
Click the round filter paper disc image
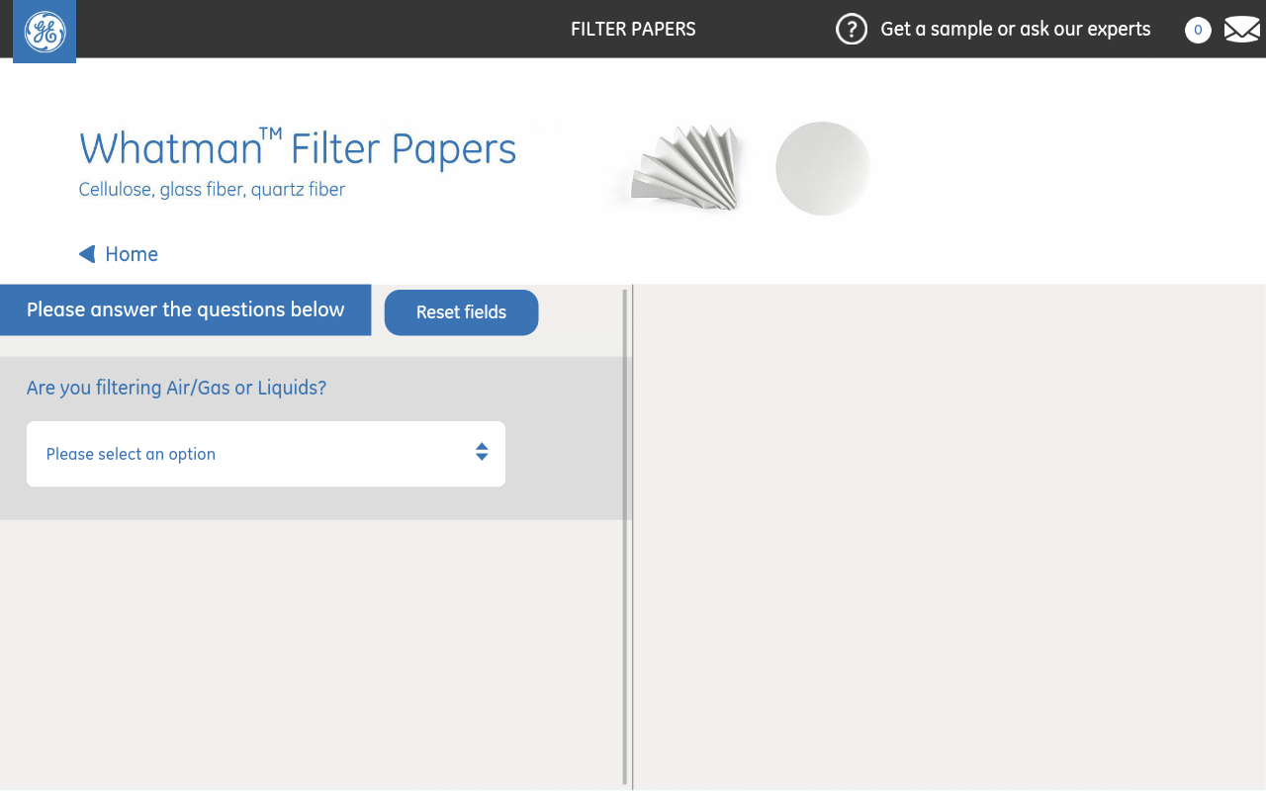pos(823,168)
